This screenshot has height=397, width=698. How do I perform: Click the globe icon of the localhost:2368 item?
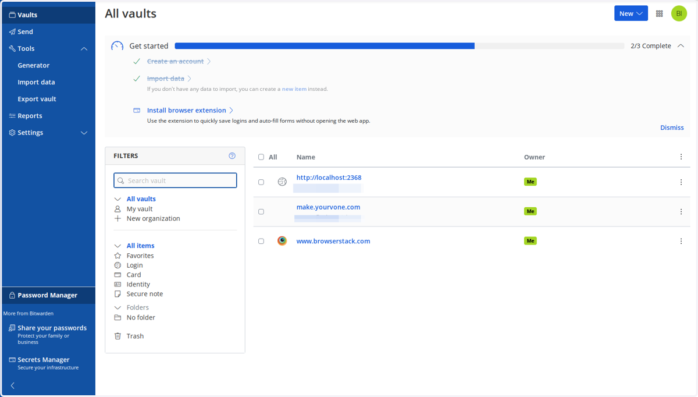(282, 182)
